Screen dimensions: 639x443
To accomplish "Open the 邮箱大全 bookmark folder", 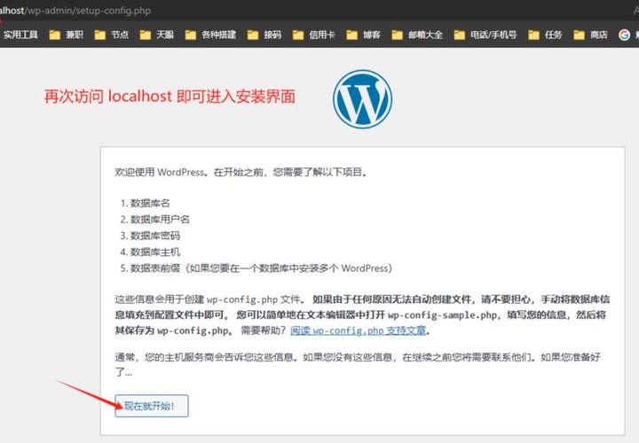I will 417,35.
